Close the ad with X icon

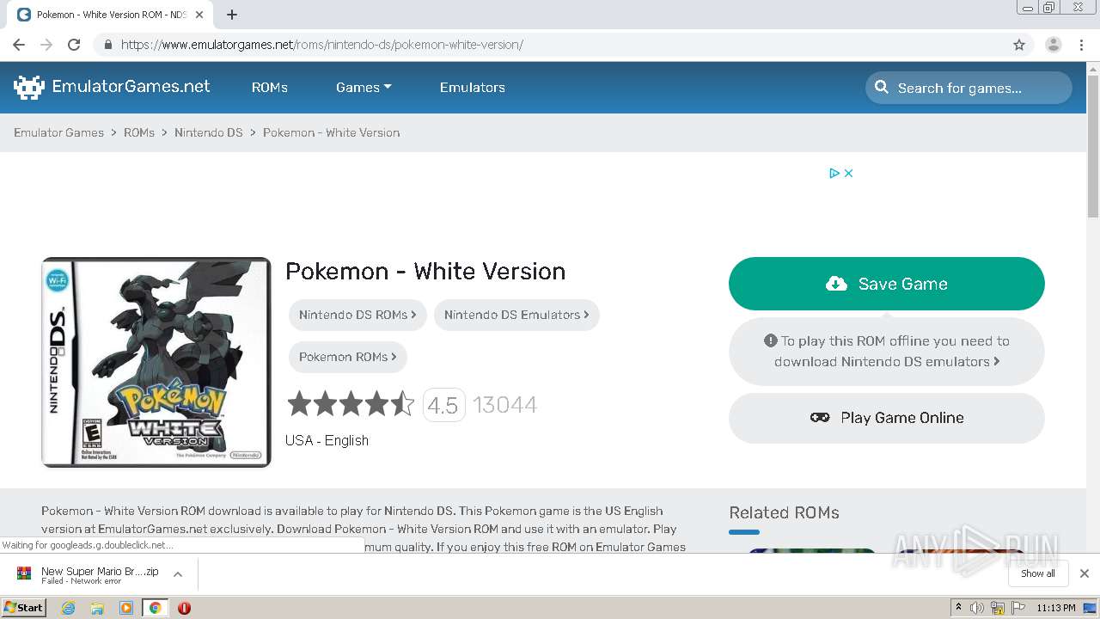click(848, 173)
